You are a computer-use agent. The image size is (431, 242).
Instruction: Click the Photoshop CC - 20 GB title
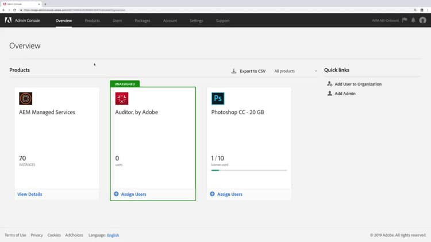click(x=237, y=112)
